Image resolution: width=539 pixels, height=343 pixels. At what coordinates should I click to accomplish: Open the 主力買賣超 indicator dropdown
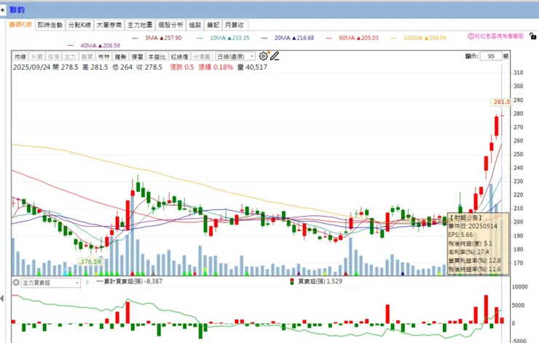pos(51,283)
